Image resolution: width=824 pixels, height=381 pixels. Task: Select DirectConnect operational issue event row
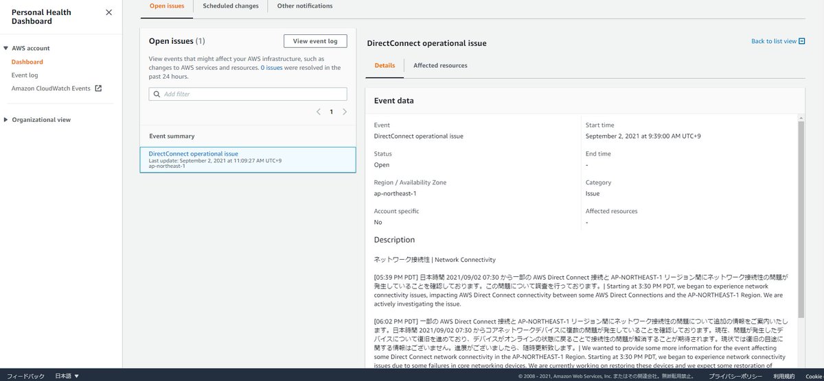248,160
